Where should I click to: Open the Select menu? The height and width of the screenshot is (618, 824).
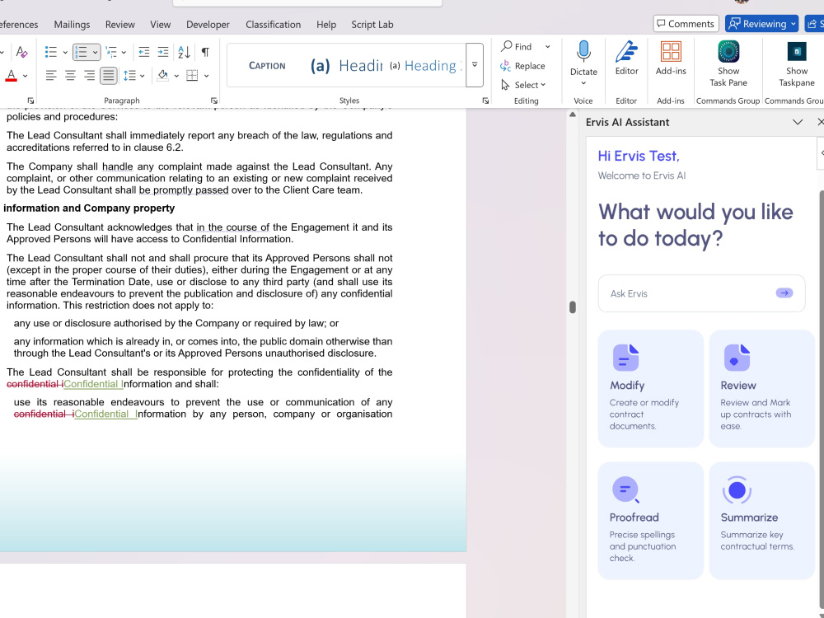(x=523, y=85)
